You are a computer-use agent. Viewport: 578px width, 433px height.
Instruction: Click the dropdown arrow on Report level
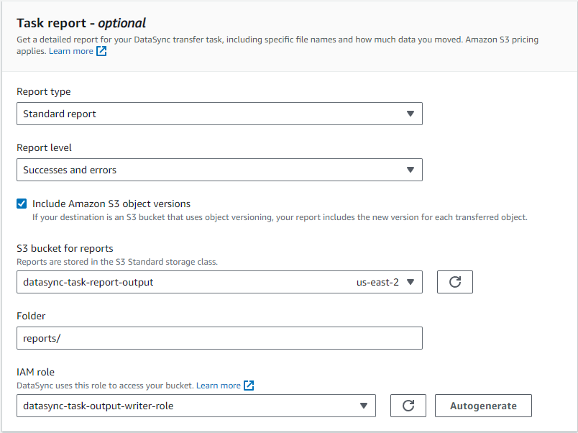(410, 170)
